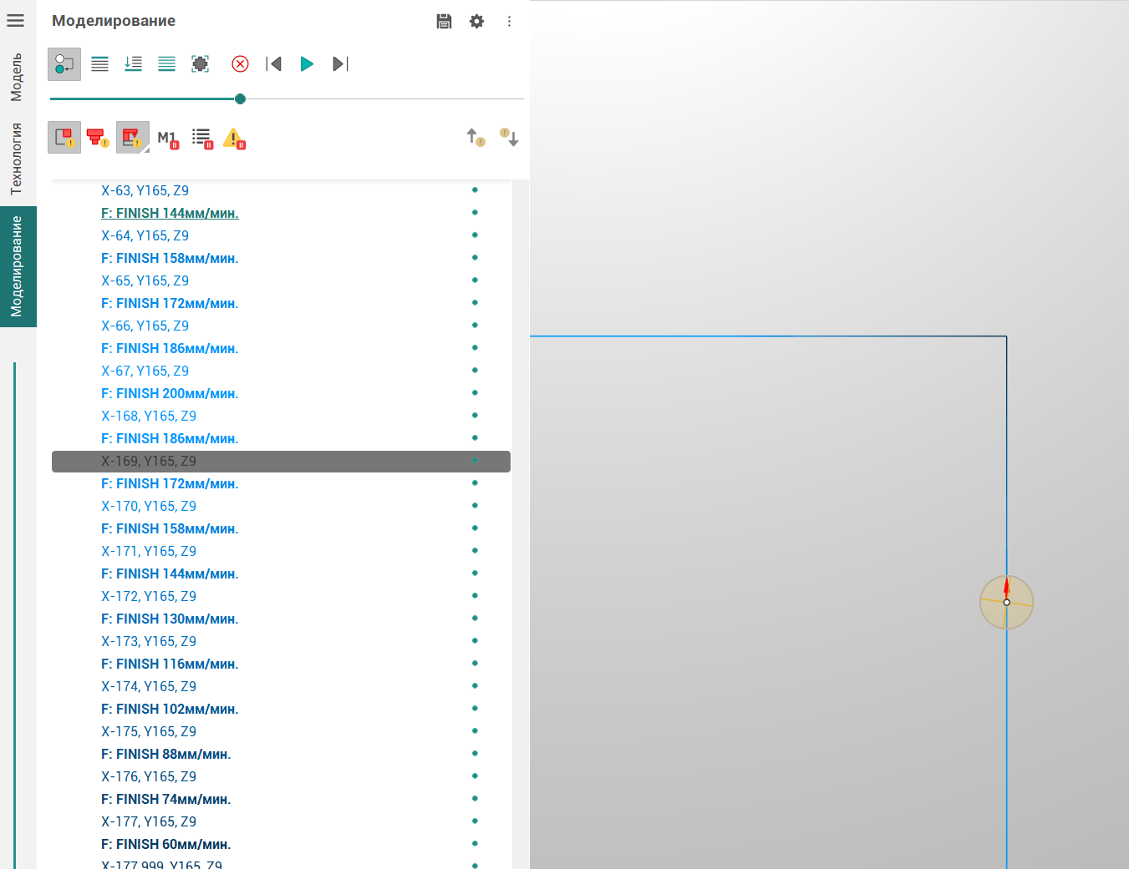Select the F: FINISH 200мм/мин. line
The width and height of the screenshot is (1129, 869).
[170, 393]
